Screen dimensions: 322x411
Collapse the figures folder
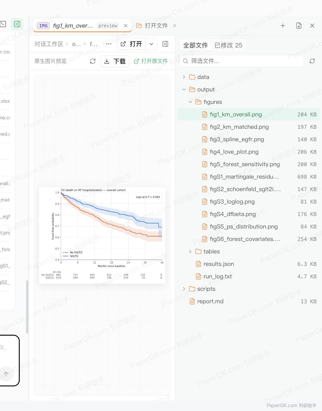tap(190, 102)
